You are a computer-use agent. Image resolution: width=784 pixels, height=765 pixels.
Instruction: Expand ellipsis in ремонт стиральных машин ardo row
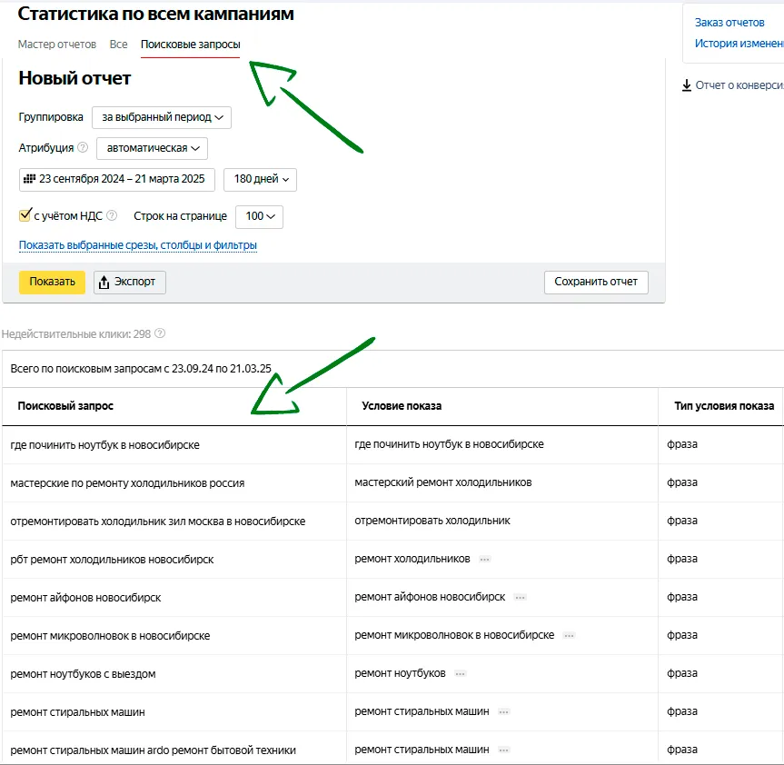click(x=504, y=750)
